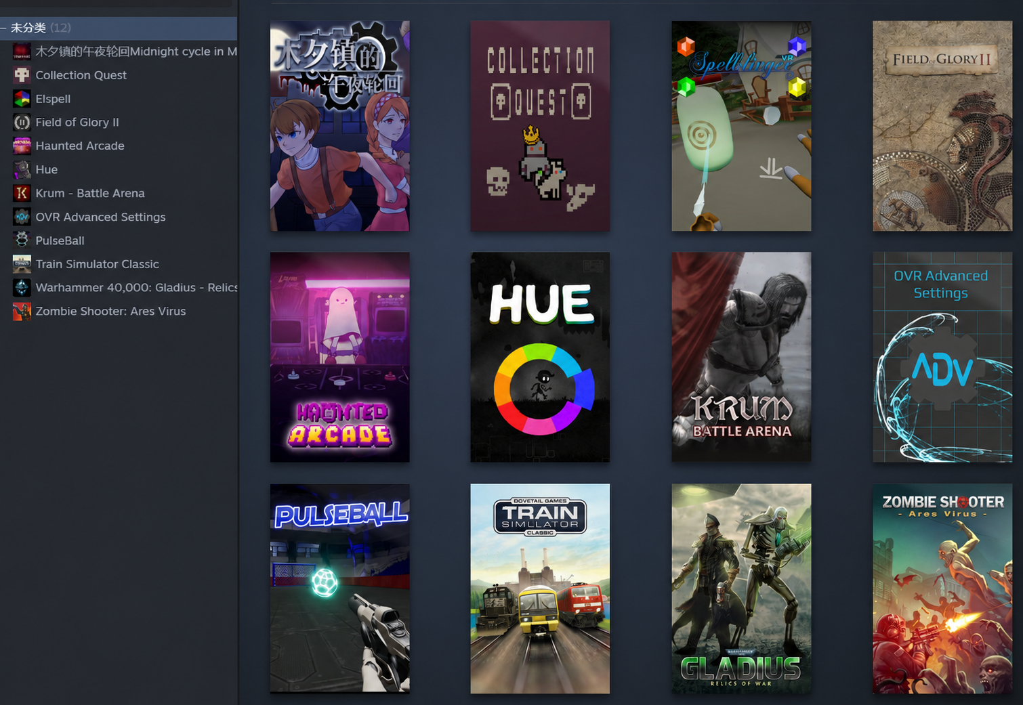
Task: Open the OVR Advanced Settings cover tile
Action: (x=942, y=358)
